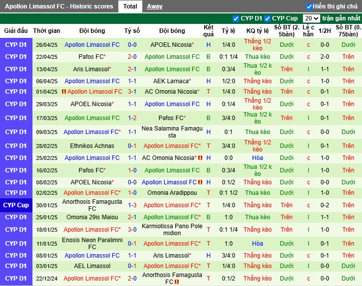
Task: Click the Giải đấu column header
Action: (x=16, y=31)
